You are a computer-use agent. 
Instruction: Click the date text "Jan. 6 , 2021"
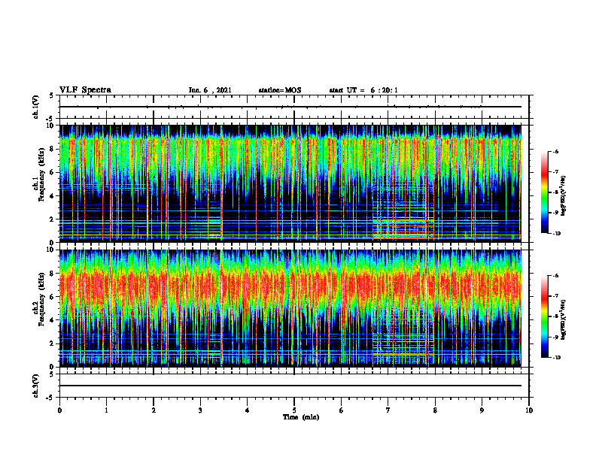click(x=210, y=90)
